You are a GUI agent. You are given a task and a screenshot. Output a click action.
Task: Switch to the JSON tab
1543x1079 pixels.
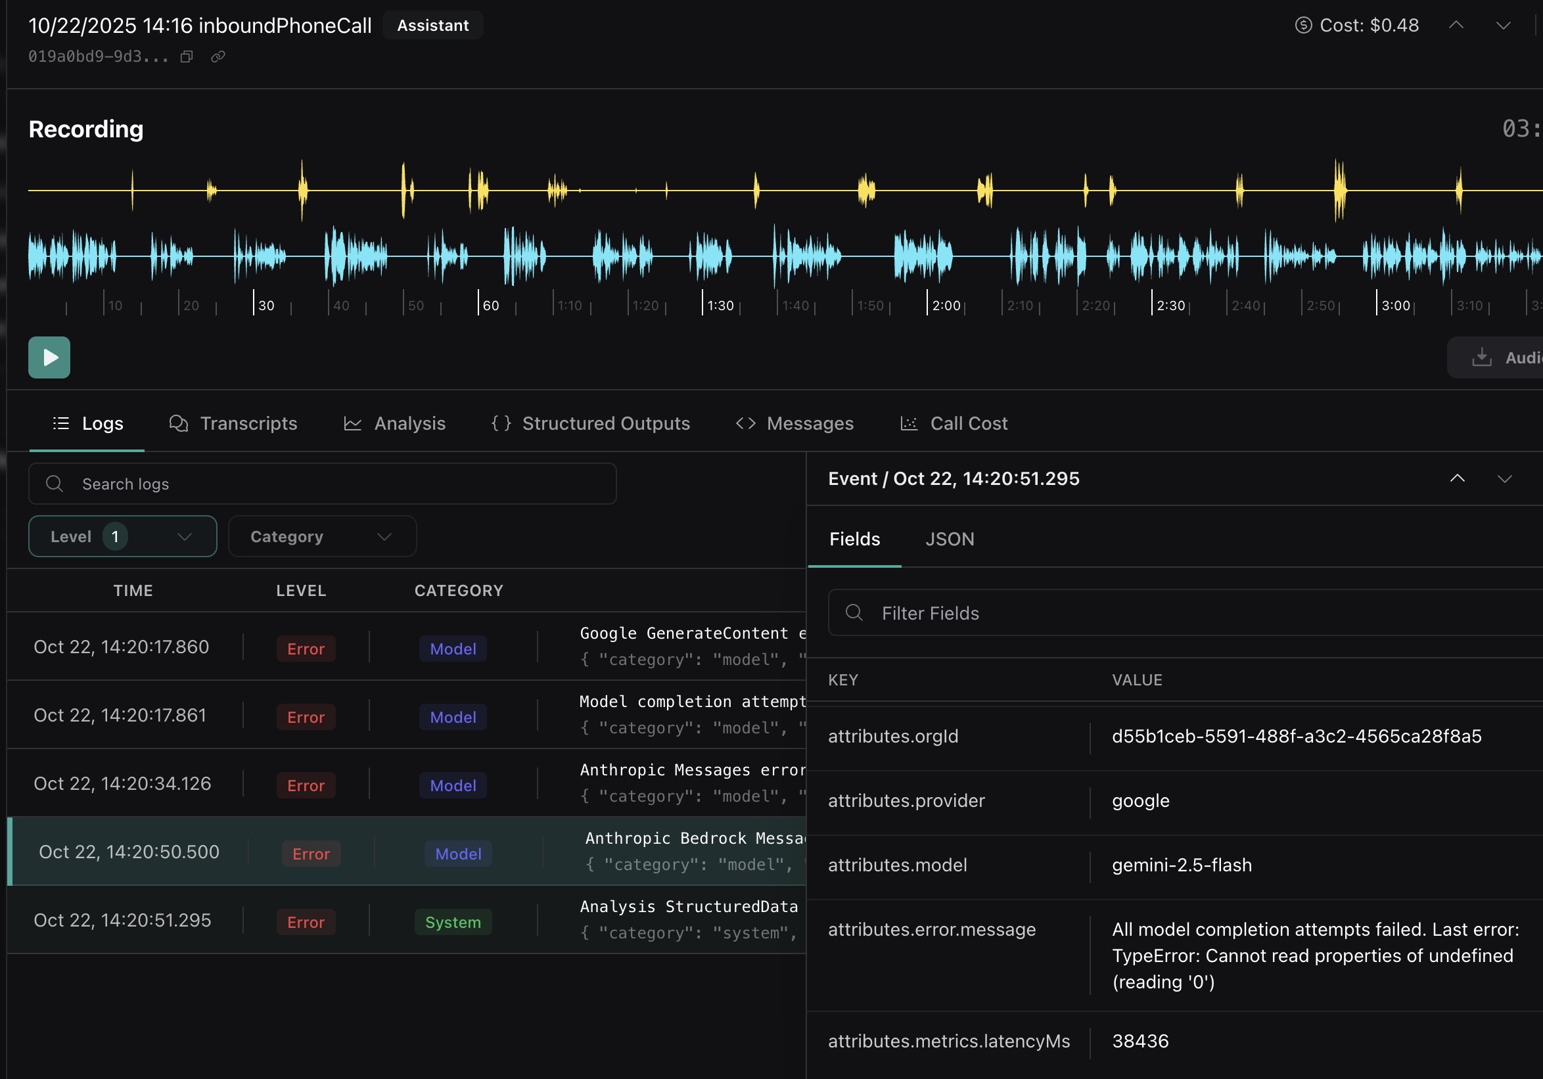[949, 539]
